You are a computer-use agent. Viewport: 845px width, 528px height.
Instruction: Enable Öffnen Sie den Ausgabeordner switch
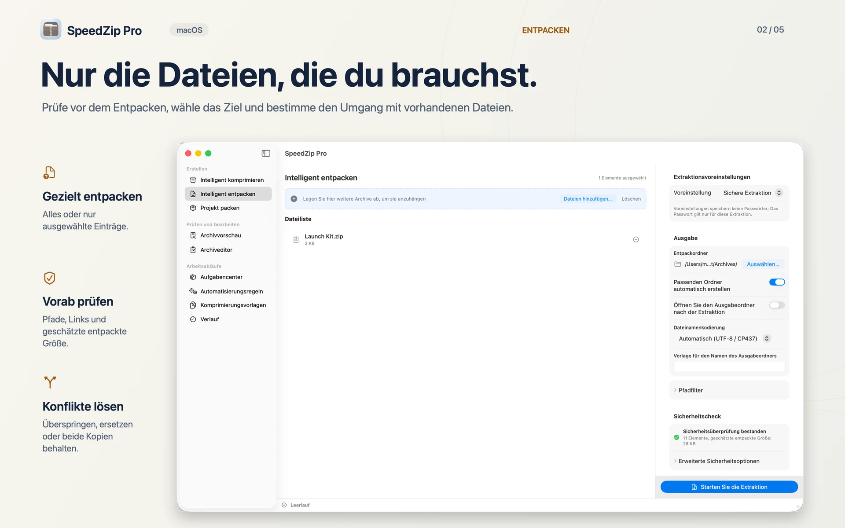777,305
